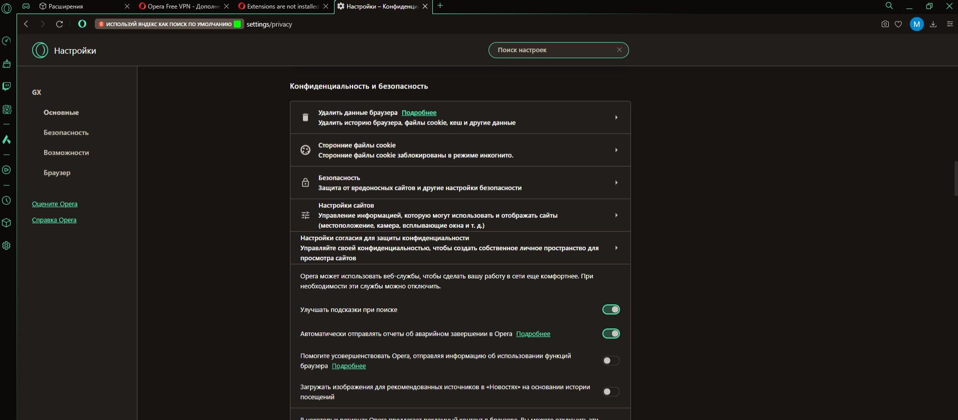Reload the page with the refresh icon

[59, 24]
